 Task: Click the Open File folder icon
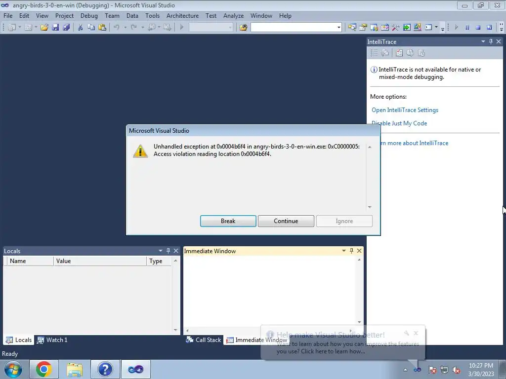[44, 28]
